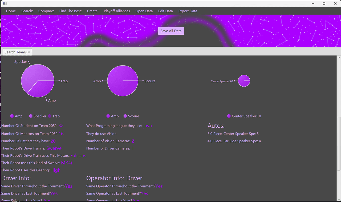Viewport: 341px width, 202px height.
Task: Close the Search Teams tab
Action: [29, 52]
